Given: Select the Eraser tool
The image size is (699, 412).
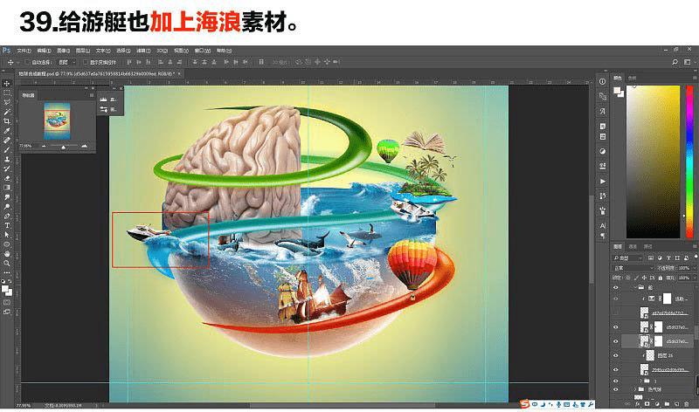Looking at the screenshot, I should click(7, 178).
